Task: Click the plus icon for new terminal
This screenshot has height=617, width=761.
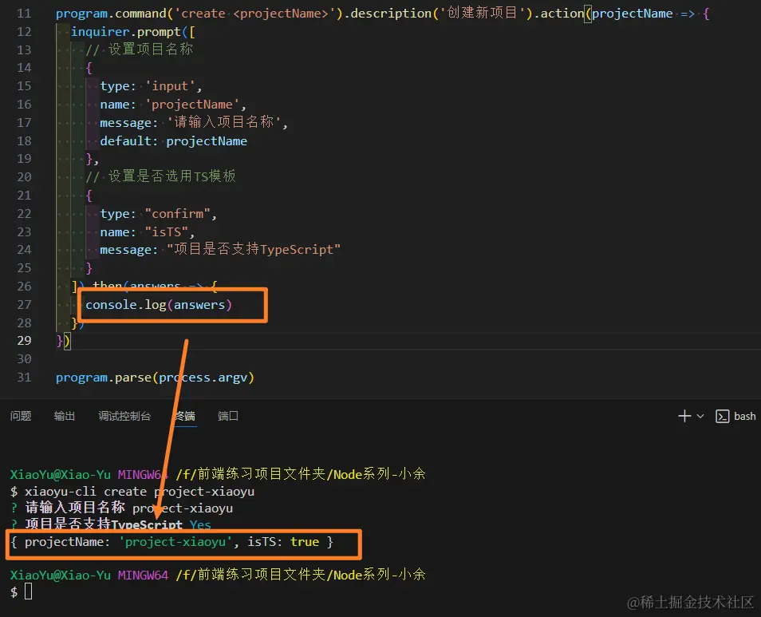Action: (x=684, y=416)
